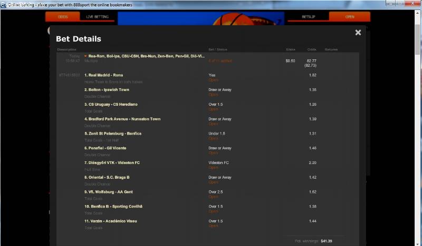
Task: Select the Zenit St Petersburg - Benfica match
Action: point(113,134)
